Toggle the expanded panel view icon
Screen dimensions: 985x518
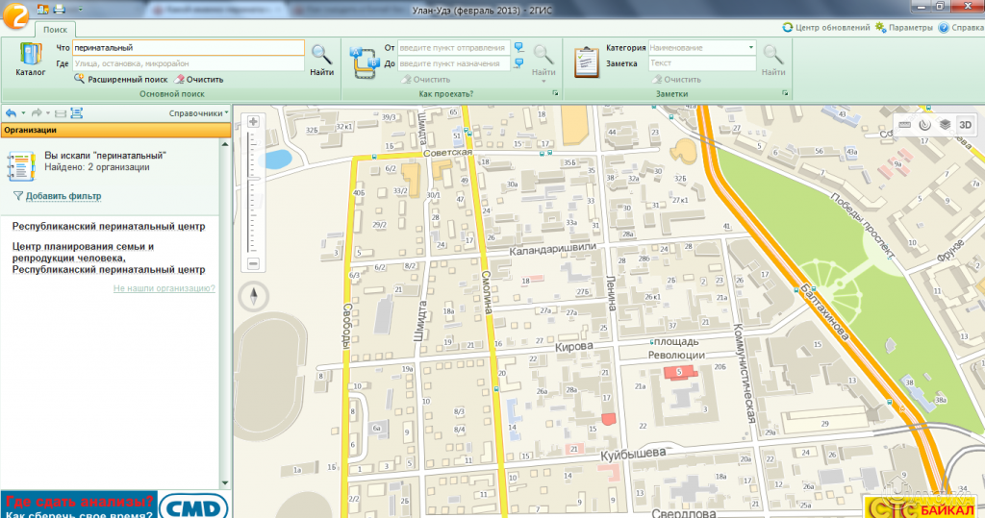pos(77,113)
